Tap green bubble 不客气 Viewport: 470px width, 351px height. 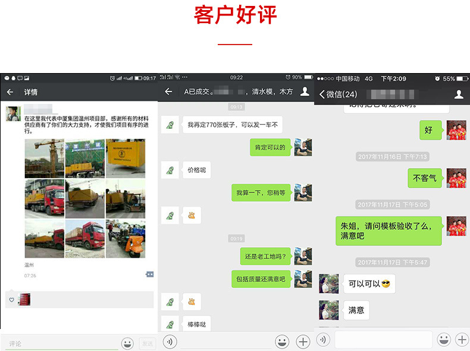click(424, 178)
